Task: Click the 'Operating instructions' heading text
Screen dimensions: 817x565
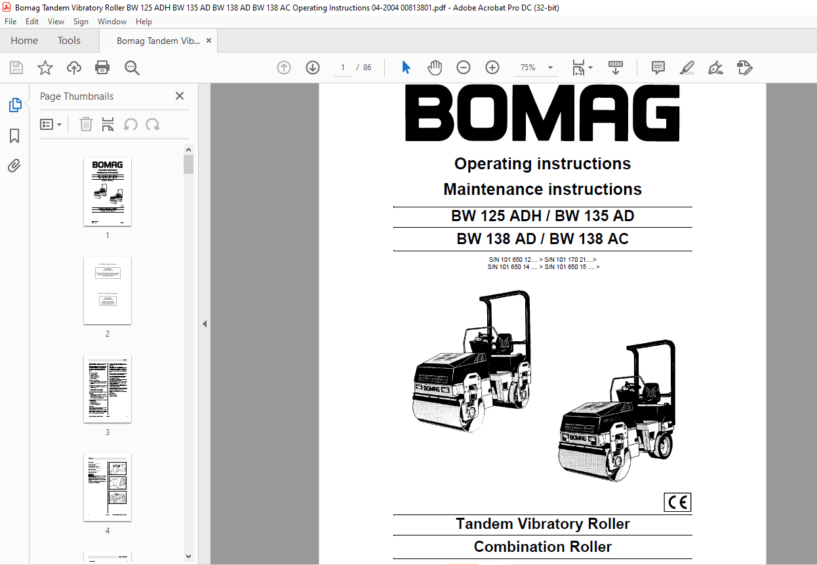Action: [x=543, y=163]
